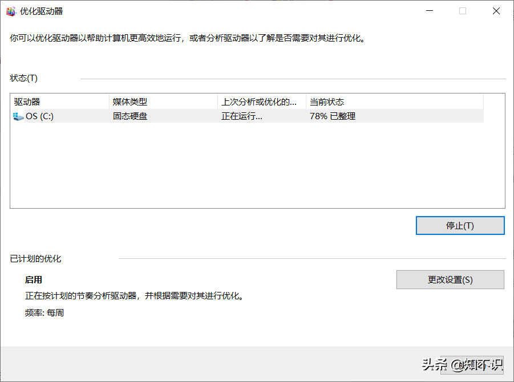Click the 当前状态 column header
The height and width of the screenshot is (382, 514).
[395, 101]
